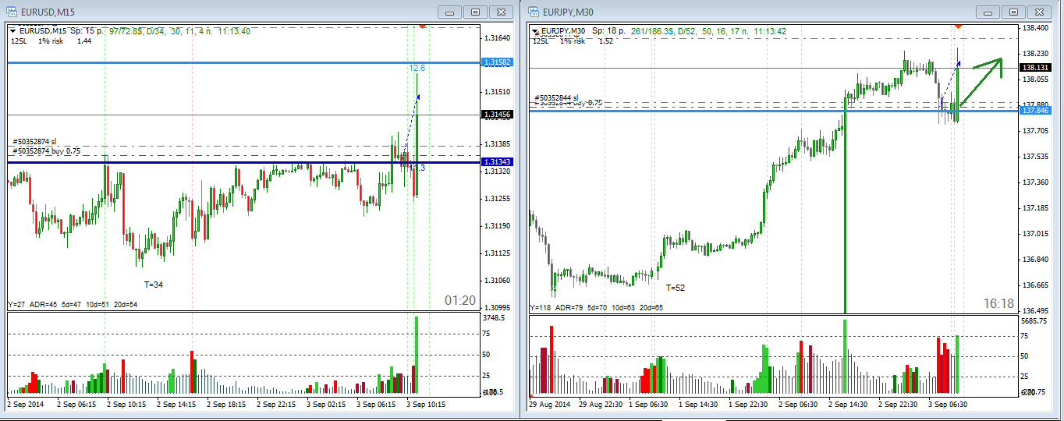Image resolution: width=1064 pixels, height=421 pixels.
Task: Minimize the EURJPY,M30 chart window
Action: pos(988,12)
